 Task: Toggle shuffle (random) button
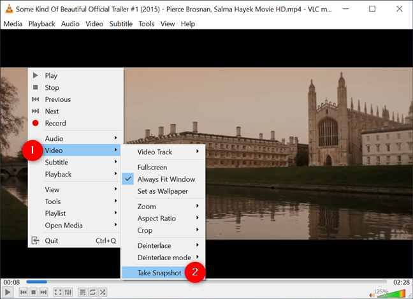pos(103,292)
